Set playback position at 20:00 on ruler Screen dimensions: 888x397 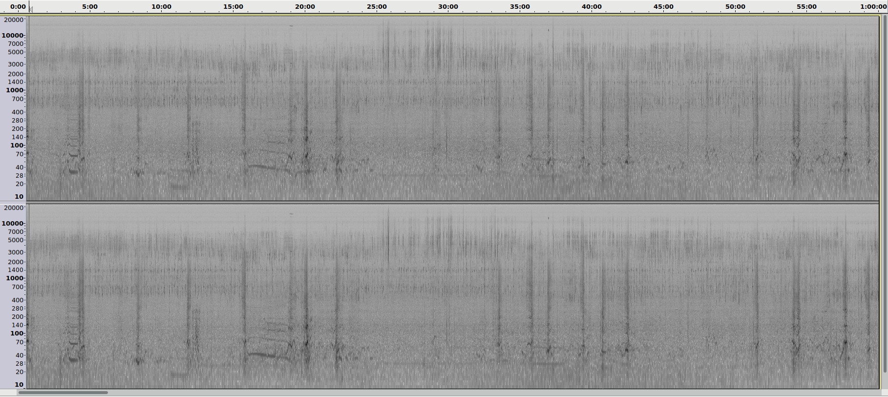click(x=305, y=7)
